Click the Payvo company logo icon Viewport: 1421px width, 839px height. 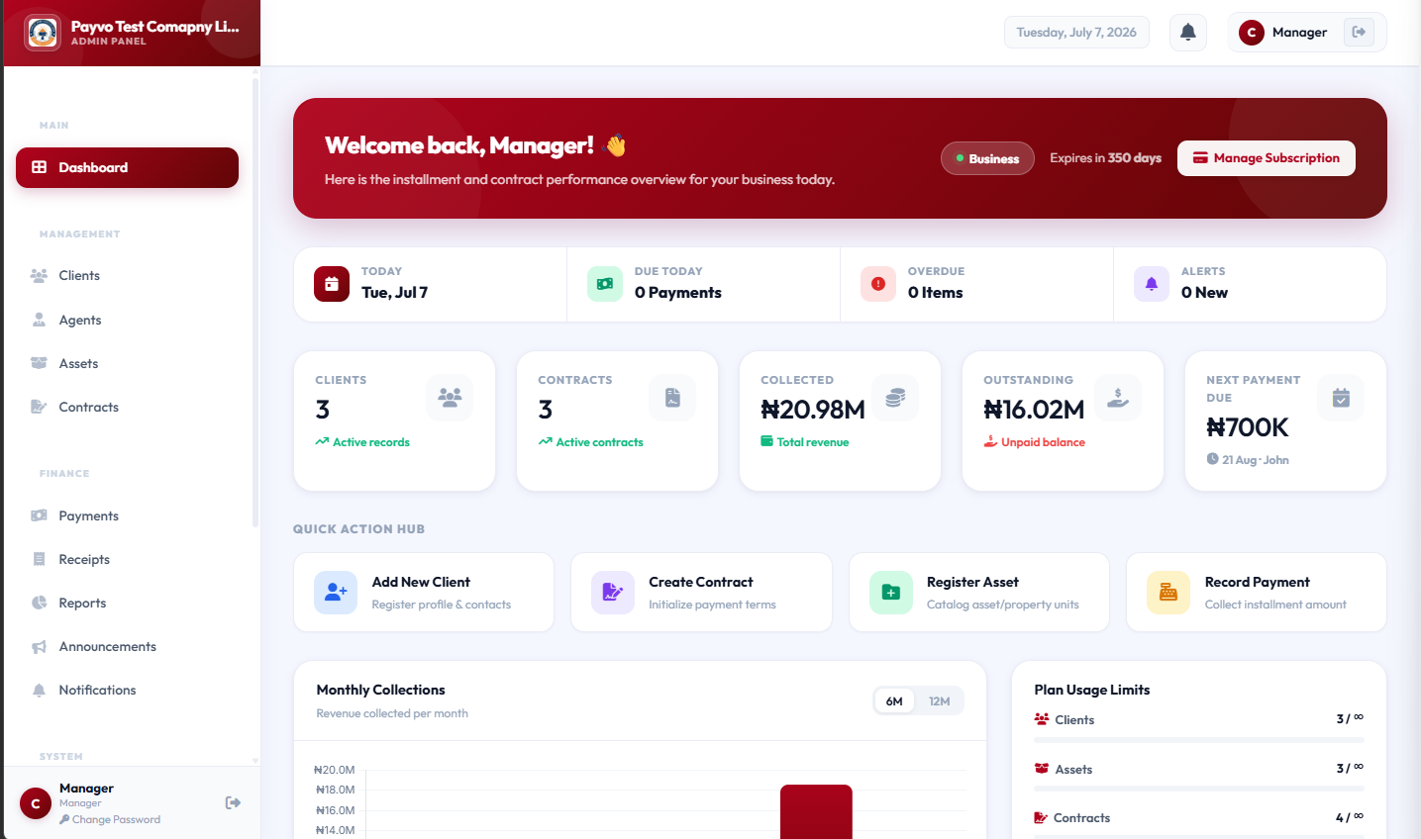pyautogui.click(x=43, y=33)
